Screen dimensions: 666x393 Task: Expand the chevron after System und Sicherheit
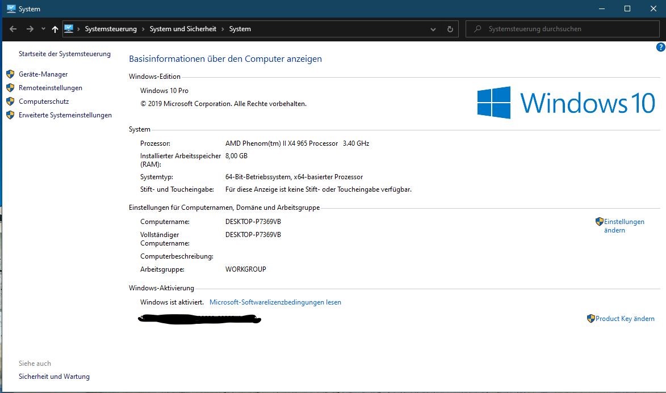click(x=223, y=29)
